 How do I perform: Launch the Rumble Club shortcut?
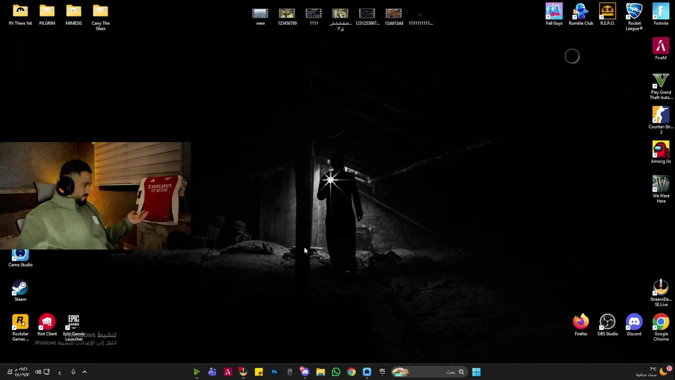pos(581,15)
